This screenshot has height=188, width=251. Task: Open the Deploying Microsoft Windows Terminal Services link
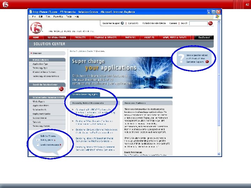click(96, 149)
